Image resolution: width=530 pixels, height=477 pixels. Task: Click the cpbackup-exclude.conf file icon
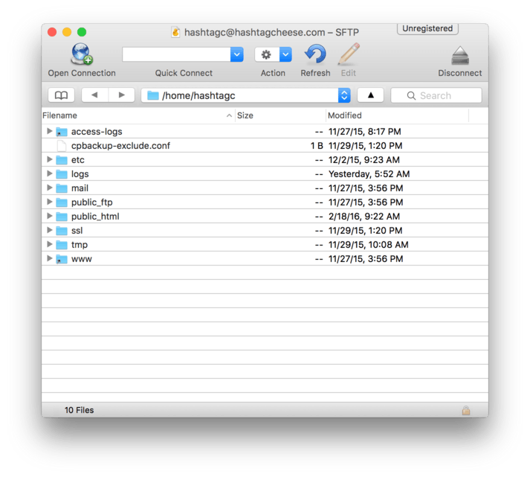pos(62,146)
